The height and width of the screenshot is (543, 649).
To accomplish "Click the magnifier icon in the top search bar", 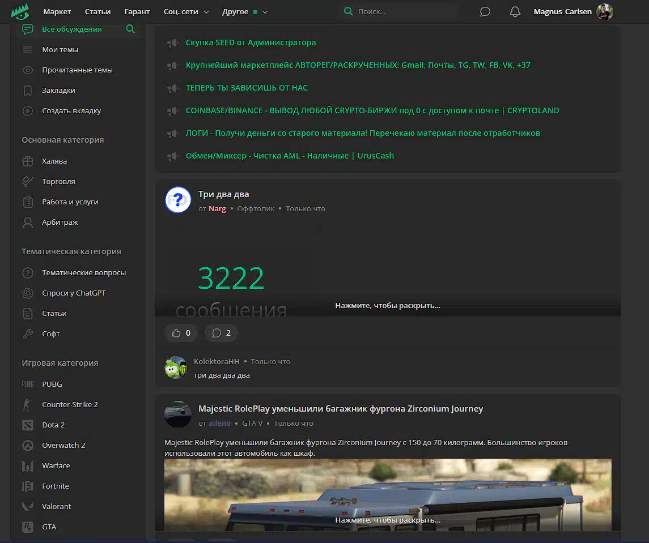I will pyautogui.click(x=349, y=11).
